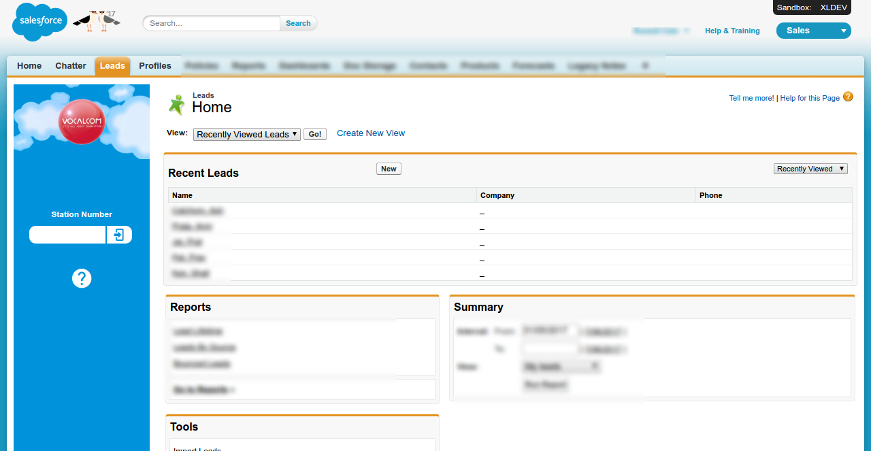Viewport: 871px width, 451px height.
Task: Open the Home tab
Action: [x=29, y=66]
